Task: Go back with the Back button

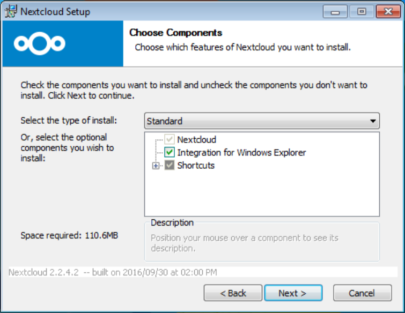Action: pos(233,293)
